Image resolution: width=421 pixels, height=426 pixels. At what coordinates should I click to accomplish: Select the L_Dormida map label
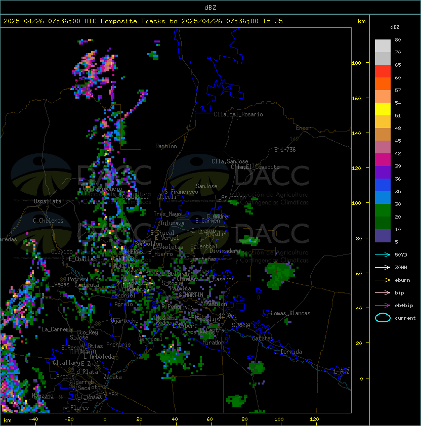[x=288, y=352]
